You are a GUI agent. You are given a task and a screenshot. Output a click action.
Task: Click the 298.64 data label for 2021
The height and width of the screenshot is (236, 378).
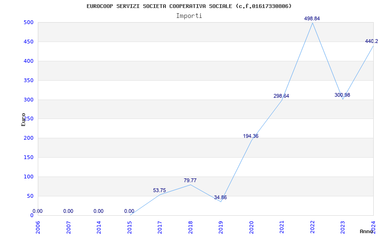click(281, 96)
